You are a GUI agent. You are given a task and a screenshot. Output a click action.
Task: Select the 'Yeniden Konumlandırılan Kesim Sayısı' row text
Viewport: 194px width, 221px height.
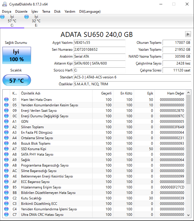tap(50, 105)
